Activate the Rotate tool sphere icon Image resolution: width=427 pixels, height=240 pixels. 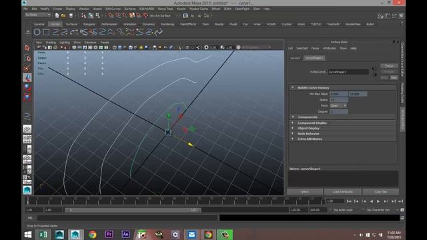tap(27, 87)
